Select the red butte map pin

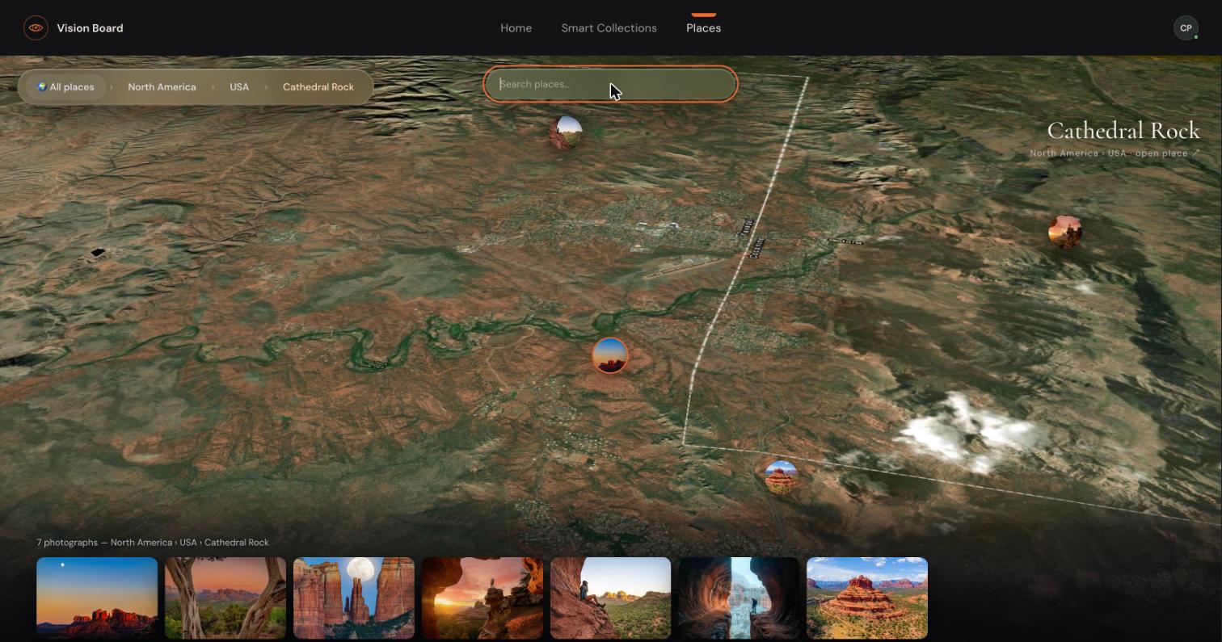tap(781, 476)
